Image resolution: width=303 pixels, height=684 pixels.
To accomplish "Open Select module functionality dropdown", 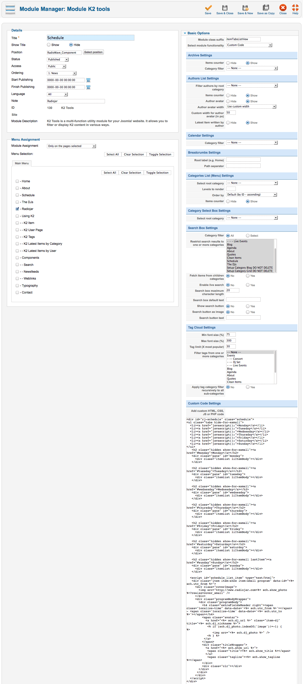I will (x=249, y=45).
